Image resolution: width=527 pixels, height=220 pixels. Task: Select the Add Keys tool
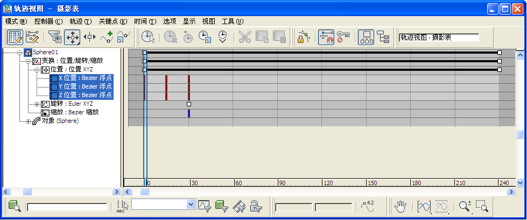pos(107,37)
